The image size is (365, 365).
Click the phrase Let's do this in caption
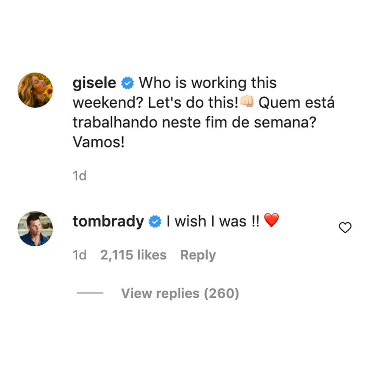pos(190,103)
